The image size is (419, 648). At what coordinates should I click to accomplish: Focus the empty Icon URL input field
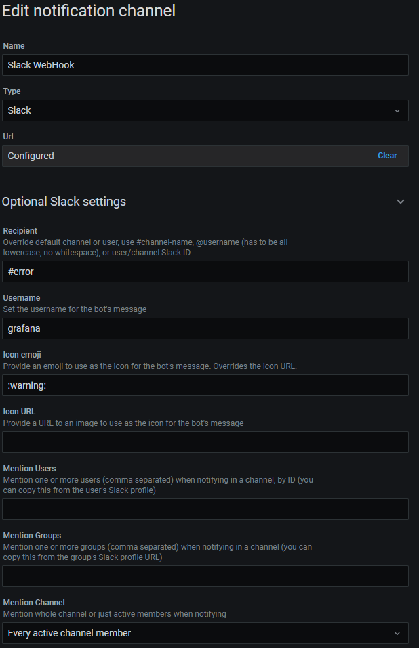pyautogui.click(x=205, y=442)
